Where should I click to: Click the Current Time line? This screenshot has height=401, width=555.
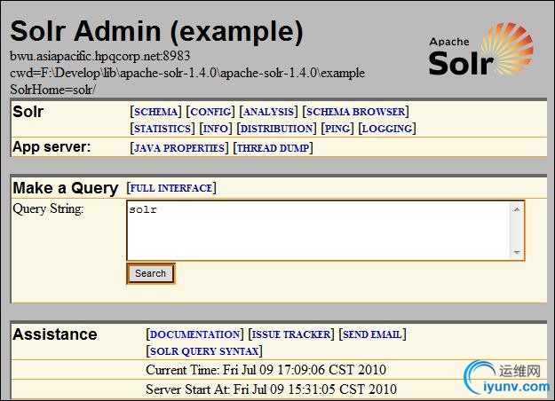[x=266, y=370]
